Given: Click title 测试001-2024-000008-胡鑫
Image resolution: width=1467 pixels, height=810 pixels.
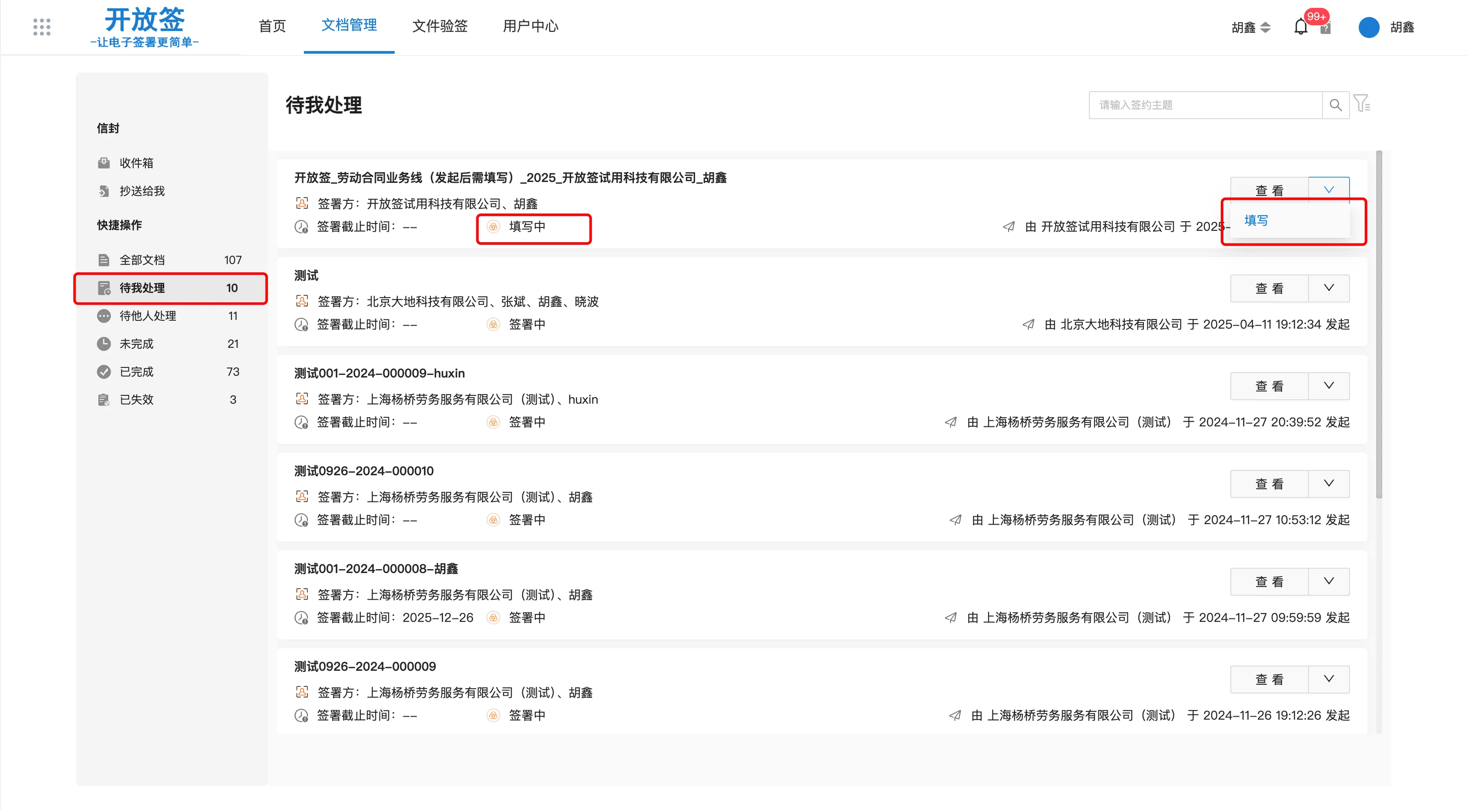Looking at the screenshot, I should [x=376, y=569].
